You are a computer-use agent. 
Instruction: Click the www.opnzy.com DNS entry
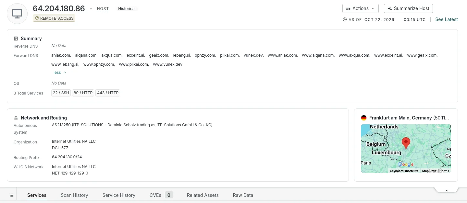click(99, 64)
